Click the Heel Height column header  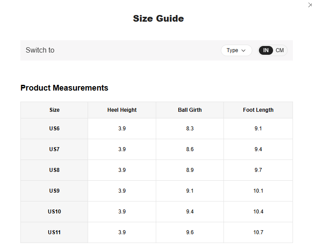[x=122, y=110]
